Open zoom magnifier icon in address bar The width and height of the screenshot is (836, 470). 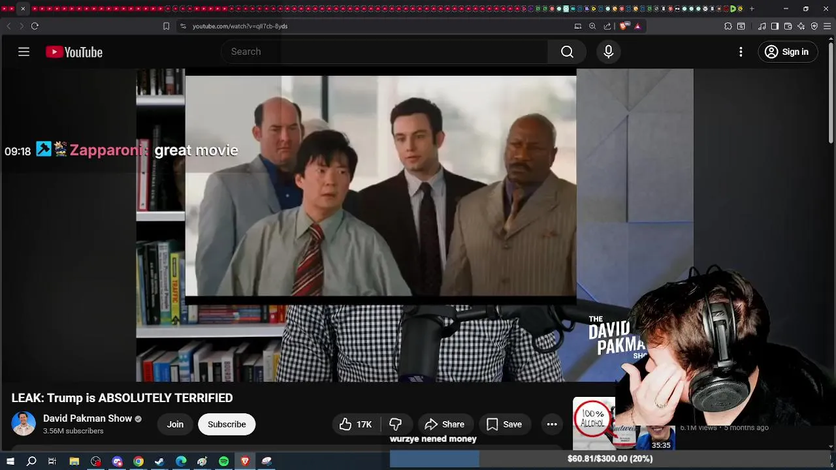(592, 26)
